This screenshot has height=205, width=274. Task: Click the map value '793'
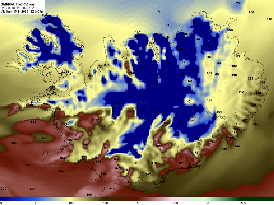pyautogui.click(x=131, y=73)
